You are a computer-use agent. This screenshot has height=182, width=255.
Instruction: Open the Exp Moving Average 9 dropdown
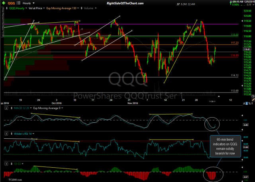point(48,108)
